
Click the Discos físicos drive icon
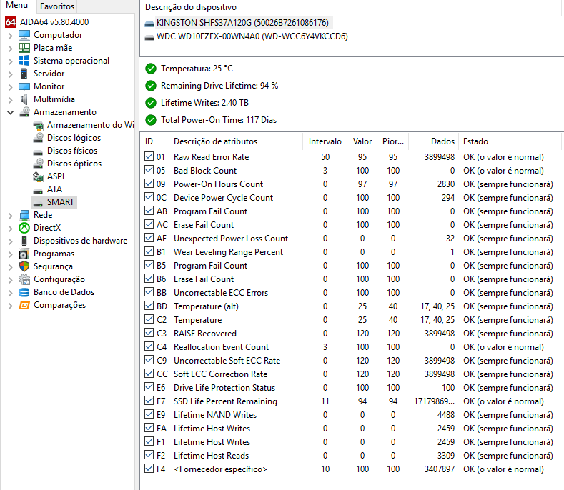pos(38,151)
